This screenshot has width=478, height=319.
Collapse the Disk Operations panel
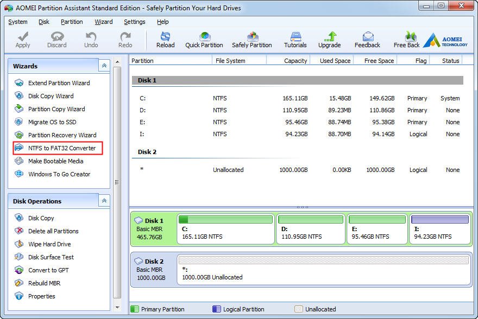pos(104,201)
